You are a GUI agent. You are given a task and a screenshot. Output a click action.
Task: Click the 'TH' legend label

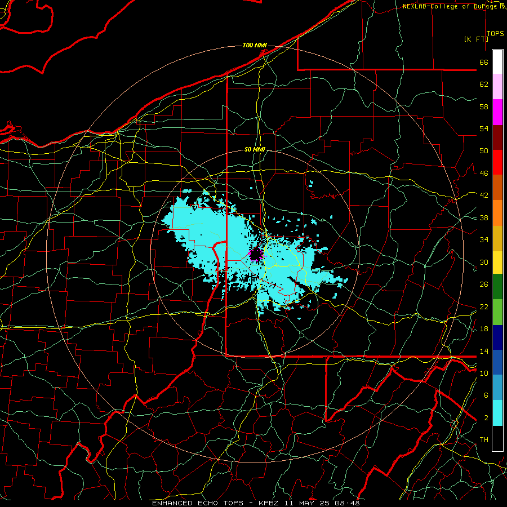(x=484, y=440)
